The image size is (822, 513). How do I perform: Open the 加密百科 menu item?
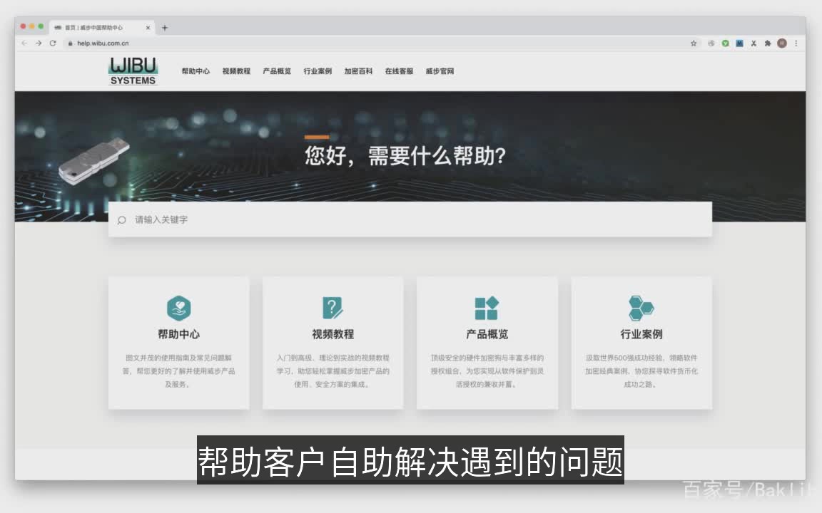point(357,71)
